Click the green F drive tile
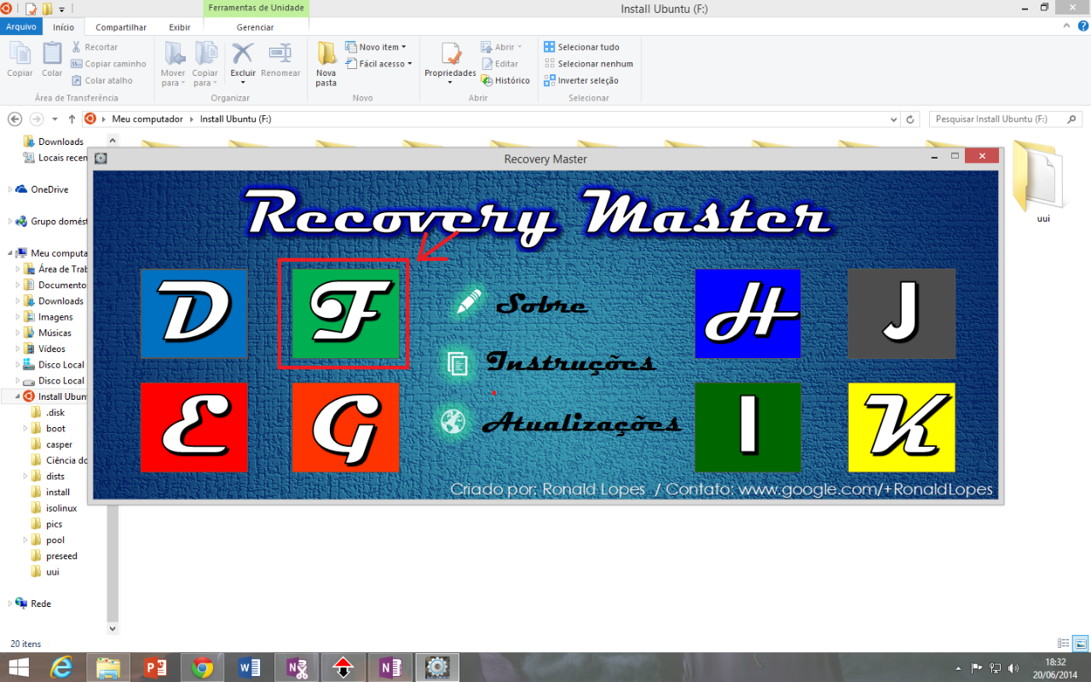The height and width of the screenshot is (682, 1091). [345, 314]
